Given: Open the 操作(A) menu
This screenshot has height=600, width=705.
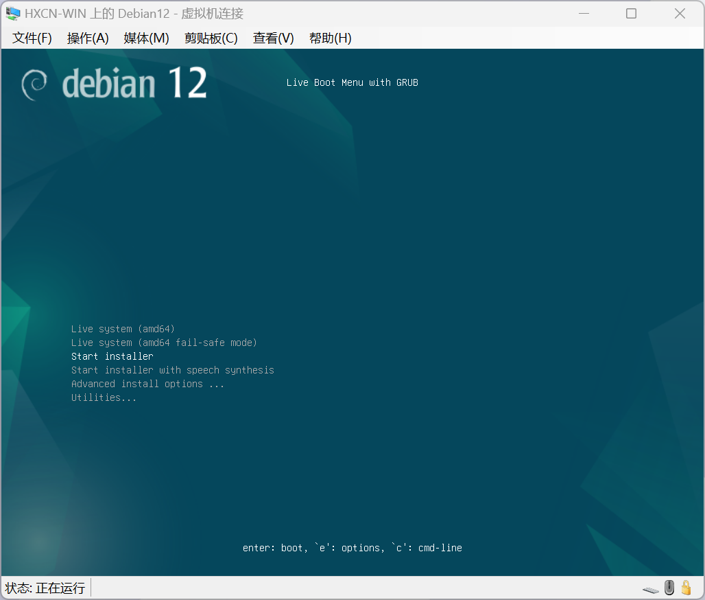Looking at the screenshot, I should (88, 38).
